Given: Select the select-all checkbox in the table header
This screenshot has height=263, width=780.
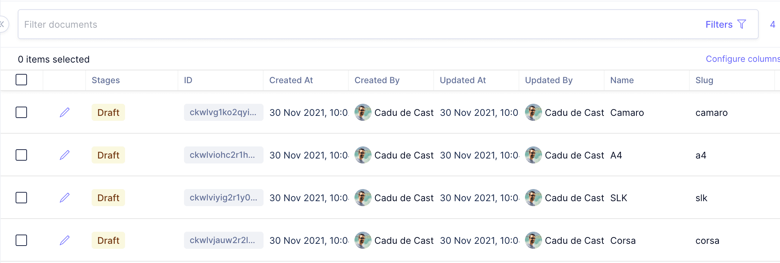Looking at the screenshot, I should click(21, 80).
